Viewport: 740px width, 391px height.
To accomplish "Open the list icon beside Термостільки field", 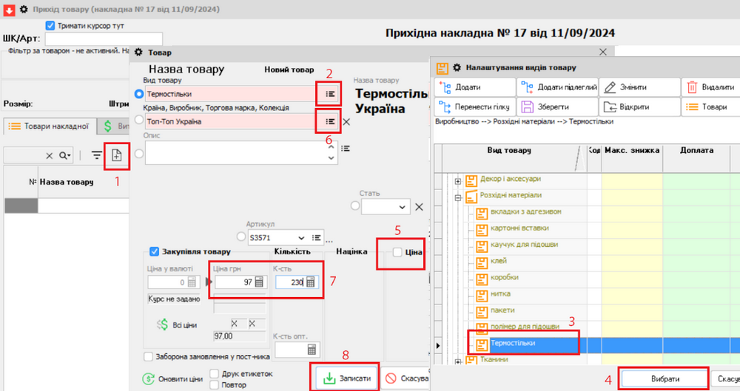I will (x=329, y=94).
